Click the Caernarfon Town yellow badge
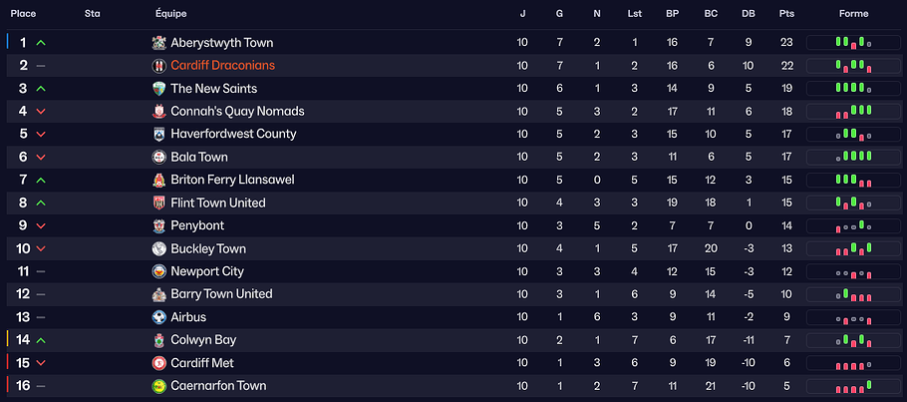 coord(159,386)
